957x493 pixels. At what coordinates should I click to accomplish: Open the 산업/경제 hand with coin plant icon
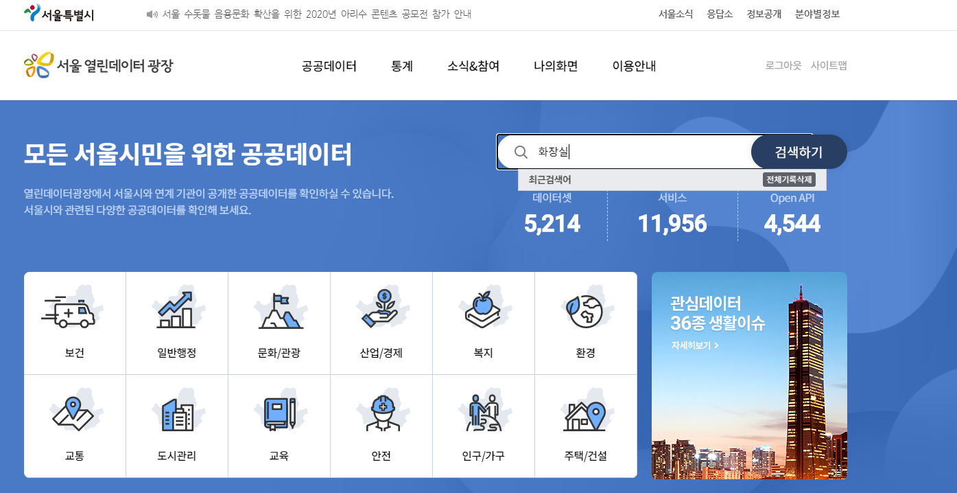[x=381, y=309]
